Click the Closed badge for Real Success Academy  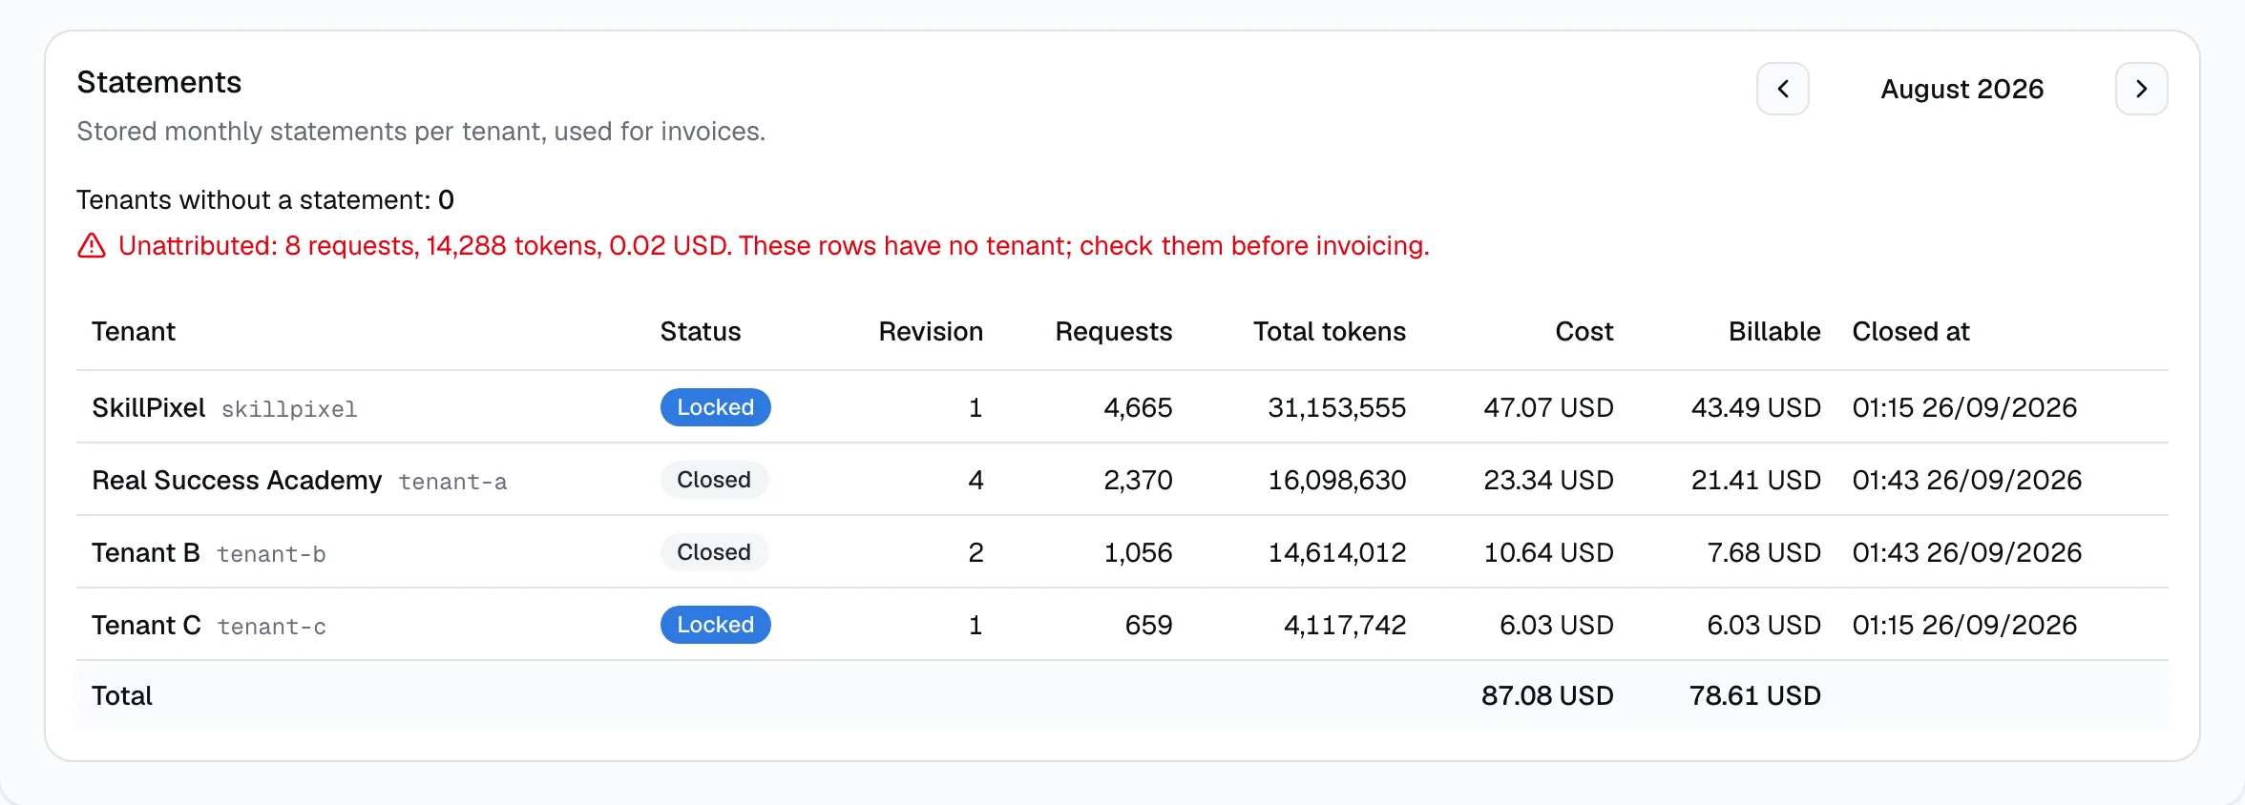pyautogui.click(x=714, y=480)
